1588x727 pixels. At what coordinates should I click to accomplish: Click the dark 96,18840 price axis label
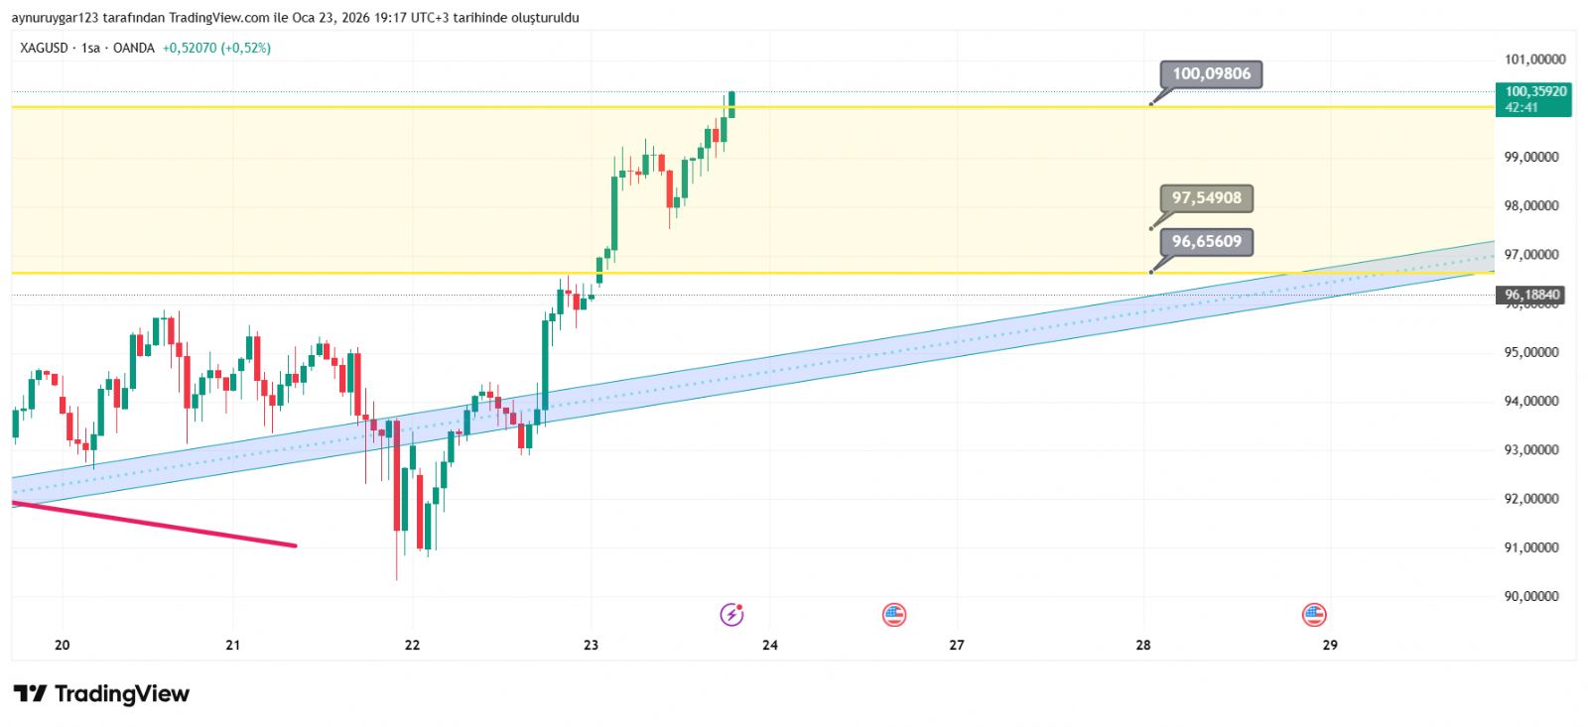[1531, 295]
